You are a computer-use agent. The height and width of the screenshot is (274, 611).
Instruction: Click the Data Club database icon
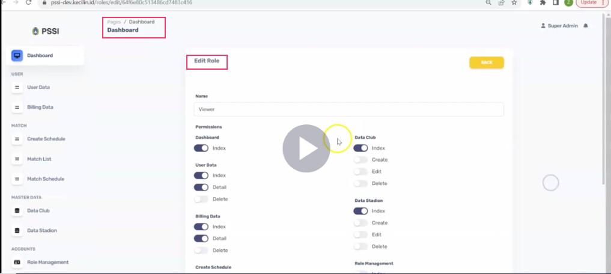(17, 210)
